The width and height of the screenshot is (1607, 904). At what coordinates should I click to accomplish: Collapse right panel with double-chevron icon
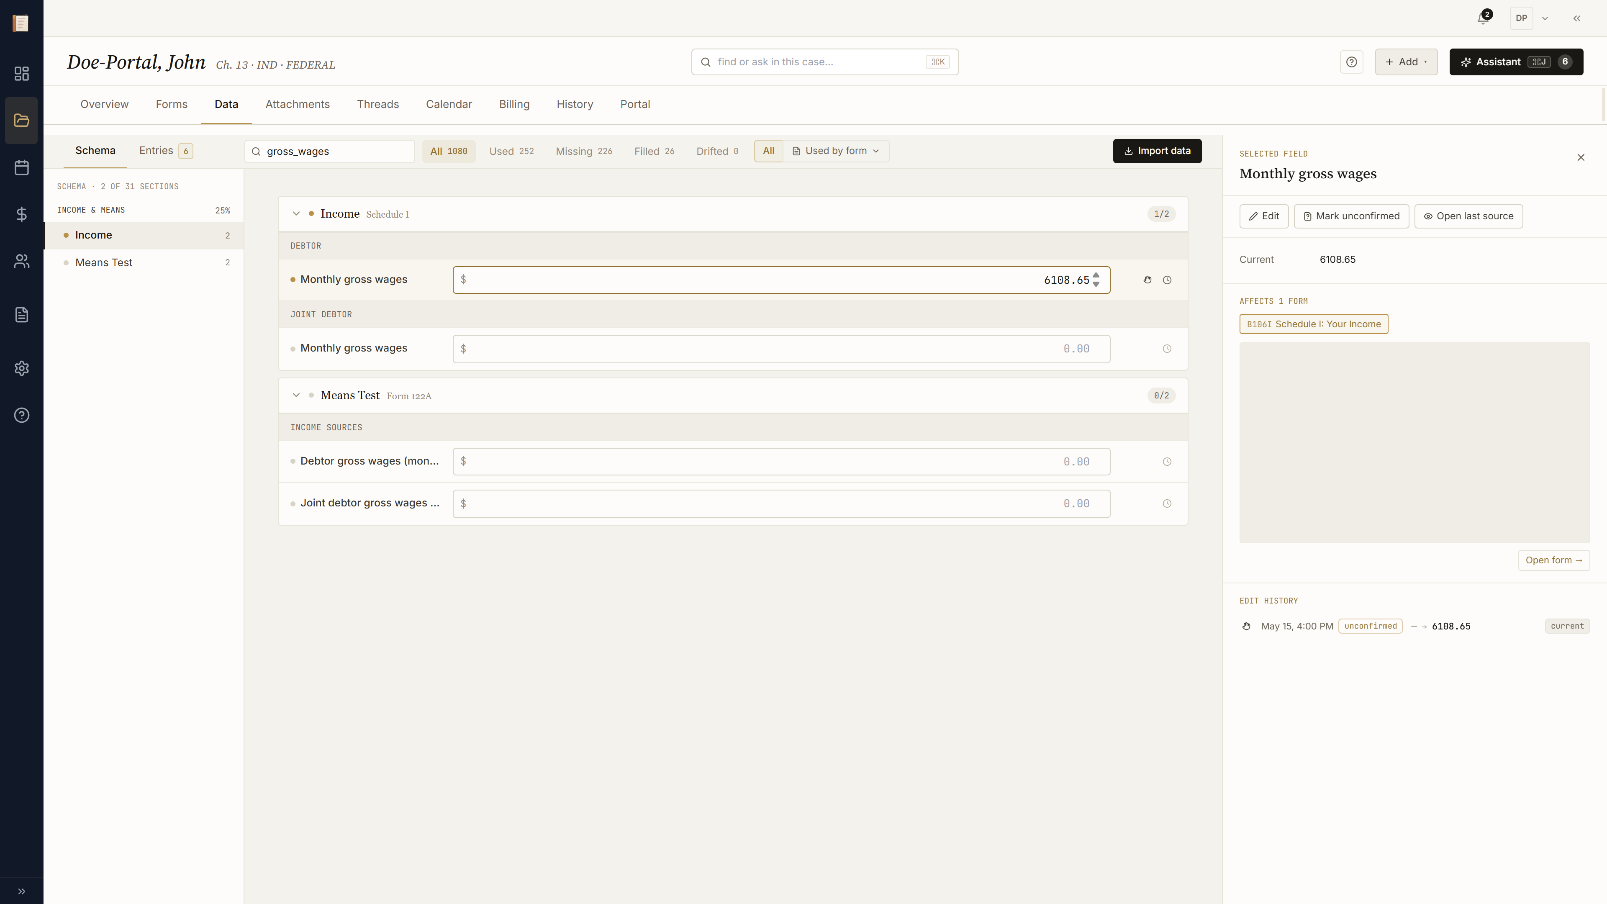click(1577, 18)
